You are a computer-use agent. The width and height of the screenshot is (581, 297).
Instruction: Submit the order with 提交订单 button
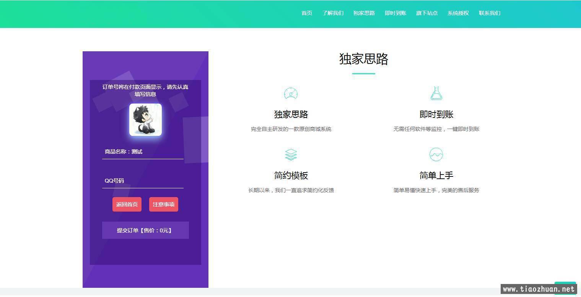click(145, 230)
